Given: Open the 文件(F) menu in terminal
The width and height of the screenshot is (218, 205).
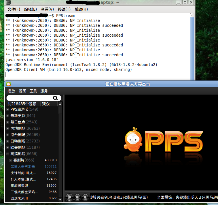Looking at the screenshot, I should [14, 9].
